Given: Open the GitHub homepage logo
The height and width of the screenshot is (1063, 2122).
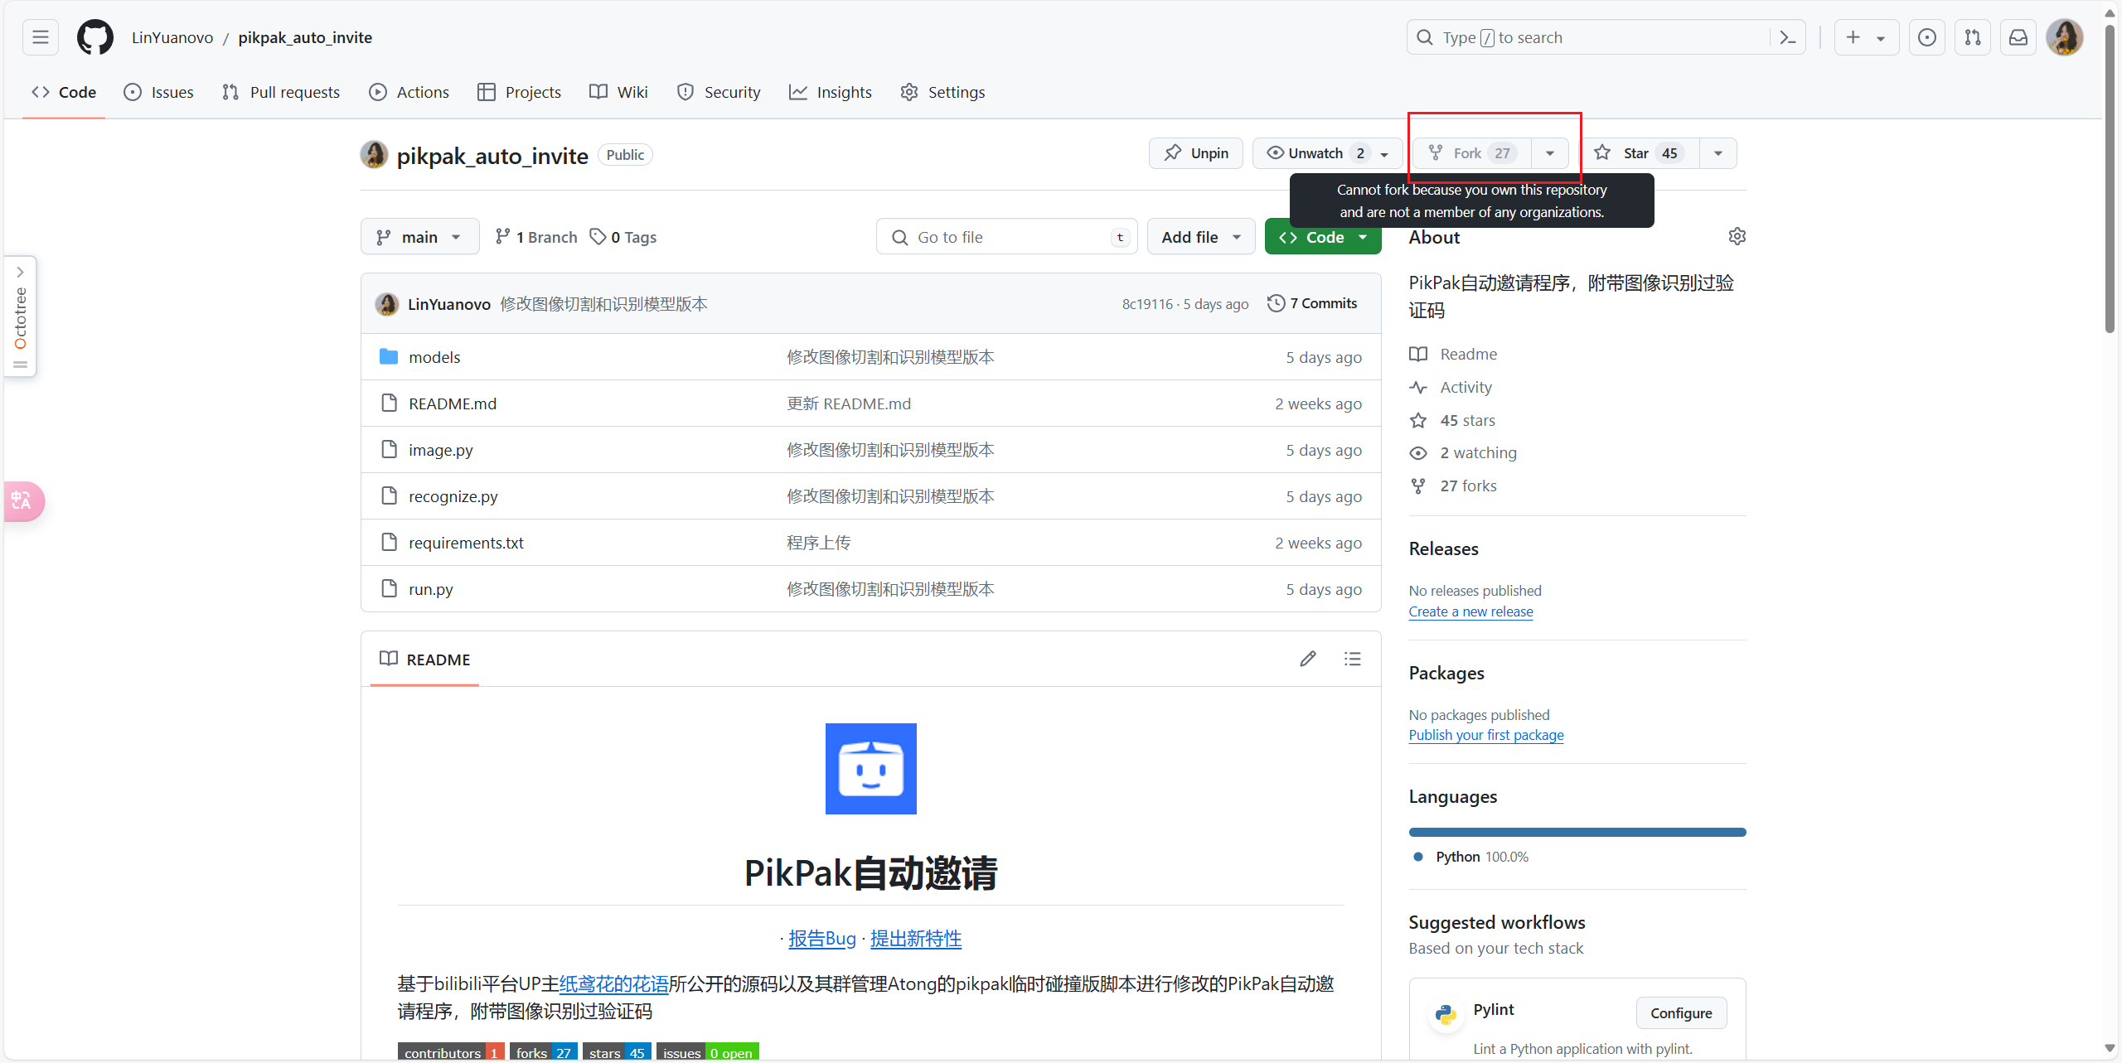Looking at the screenshot, I should (x=94, y=37).
